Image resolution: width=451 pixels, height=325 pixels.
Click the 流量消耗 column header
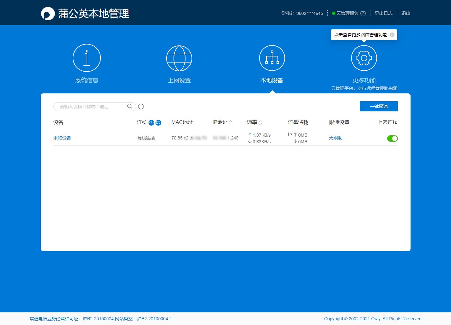point(298,122)
